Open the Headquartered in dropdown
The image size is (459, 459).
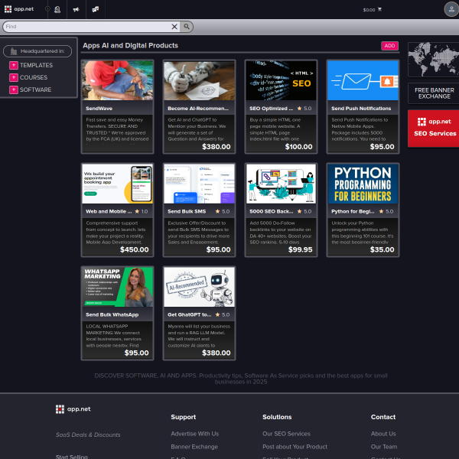37,51
